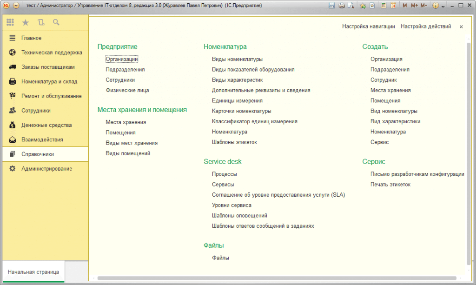Add current page to favorites (star with plus)
Screen dimensions: 476x285
coord(363,6)
